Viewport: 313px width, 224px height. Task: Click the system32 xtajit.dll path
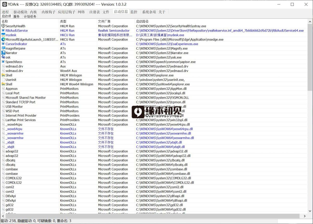(159, 142)
